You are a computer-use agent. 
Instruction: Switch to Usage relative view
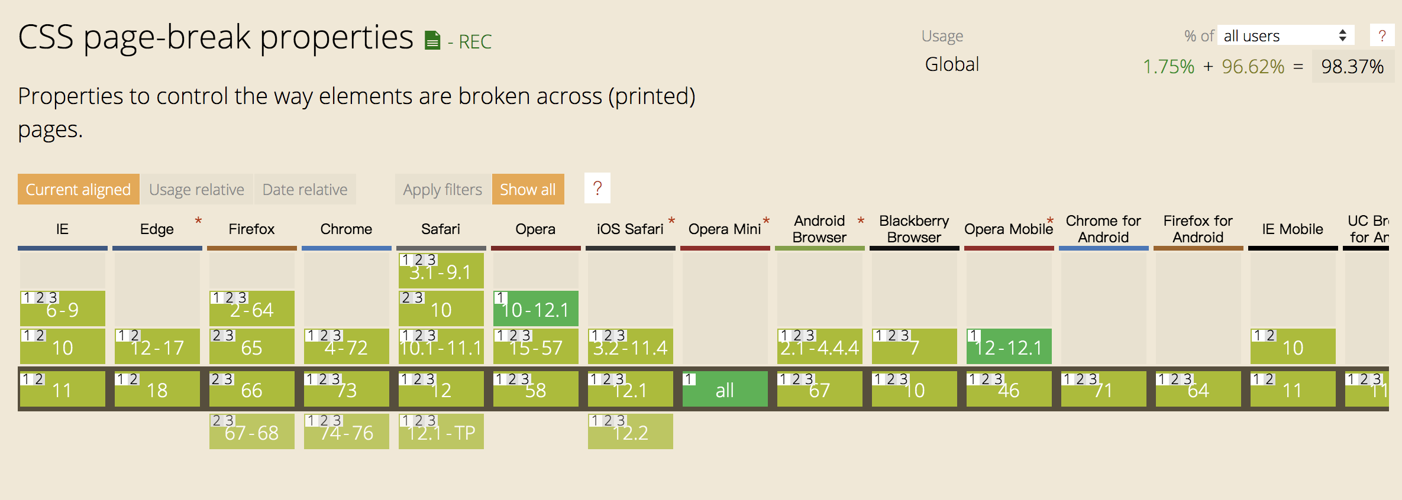pos(196,189)
